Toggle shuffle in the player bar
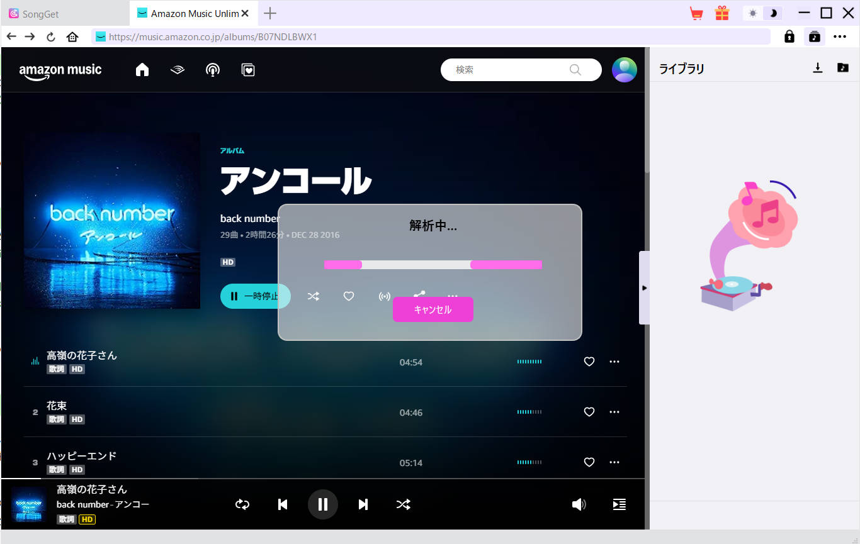 (404, 504)
